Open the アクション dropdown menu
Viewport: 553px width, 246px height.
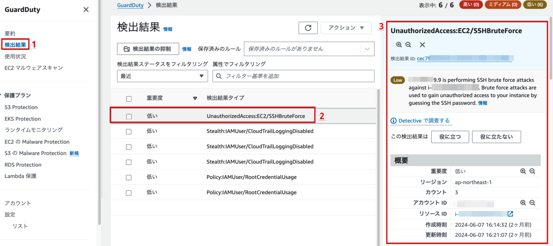pyautogui.click(x=346, y=28)
